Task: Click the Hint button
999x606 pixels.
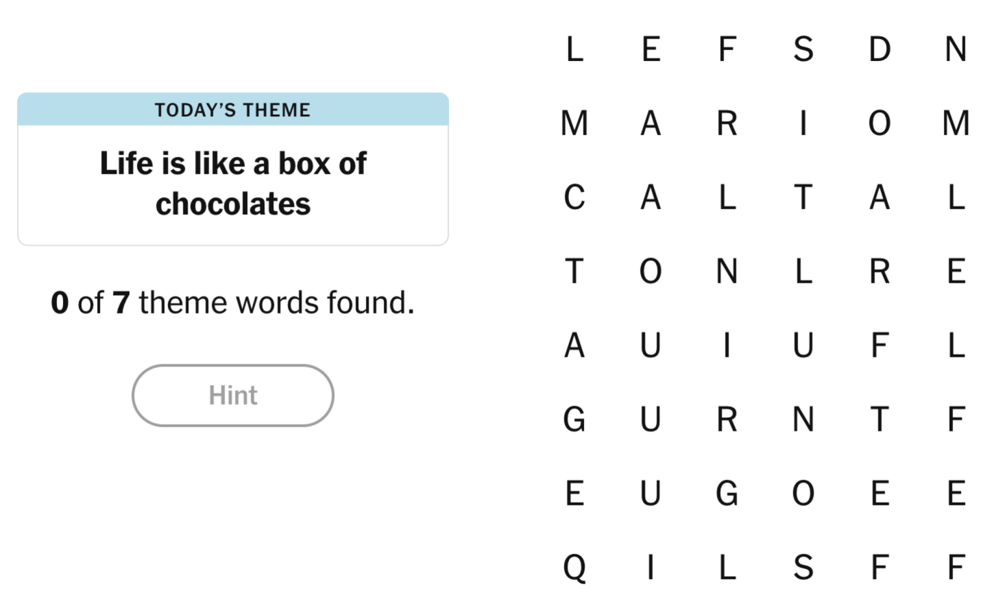Action: point(233,395)
